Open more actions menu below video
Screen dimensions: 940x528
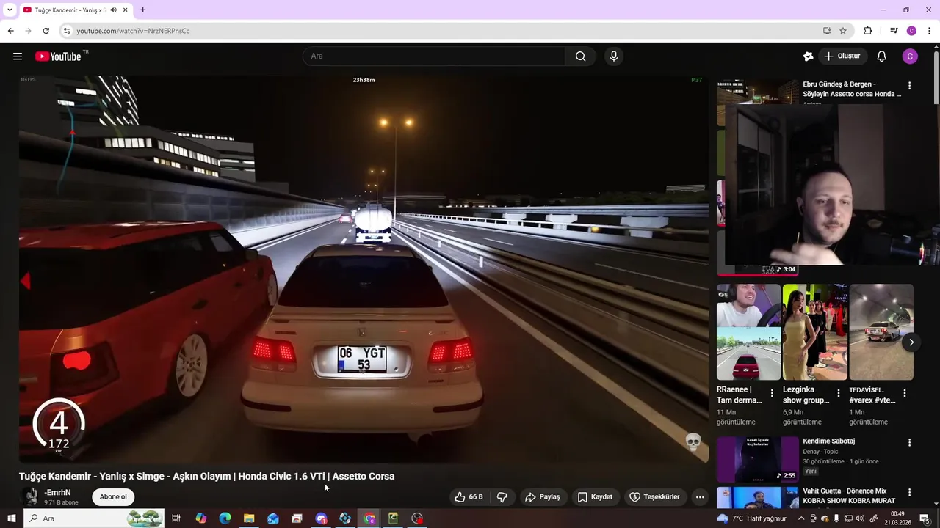700,496
